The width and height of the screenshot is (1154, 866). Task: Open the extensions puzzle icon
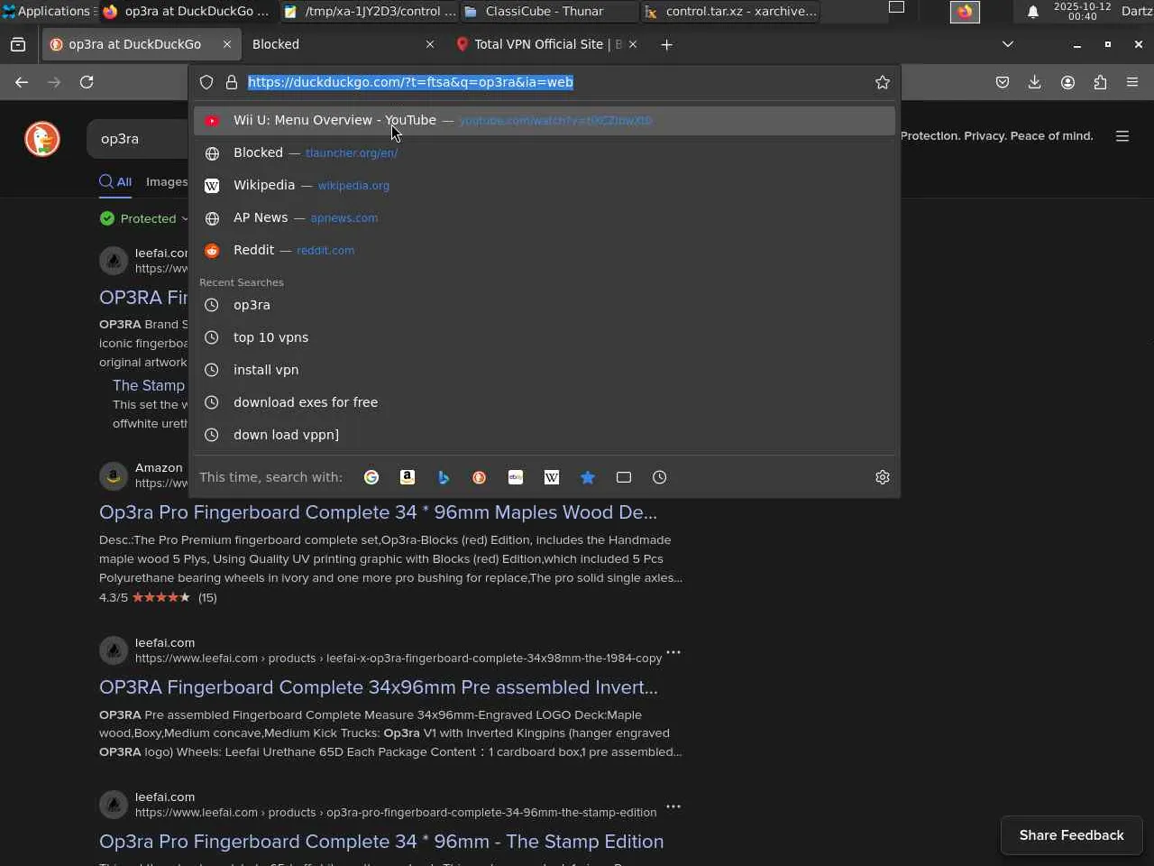click(1100, 82)
